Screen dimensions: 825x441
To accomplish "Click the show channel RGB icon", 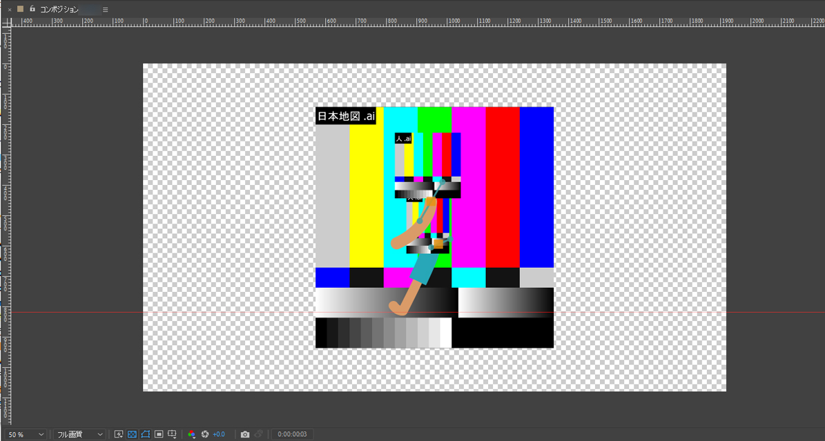I will 192,434.
